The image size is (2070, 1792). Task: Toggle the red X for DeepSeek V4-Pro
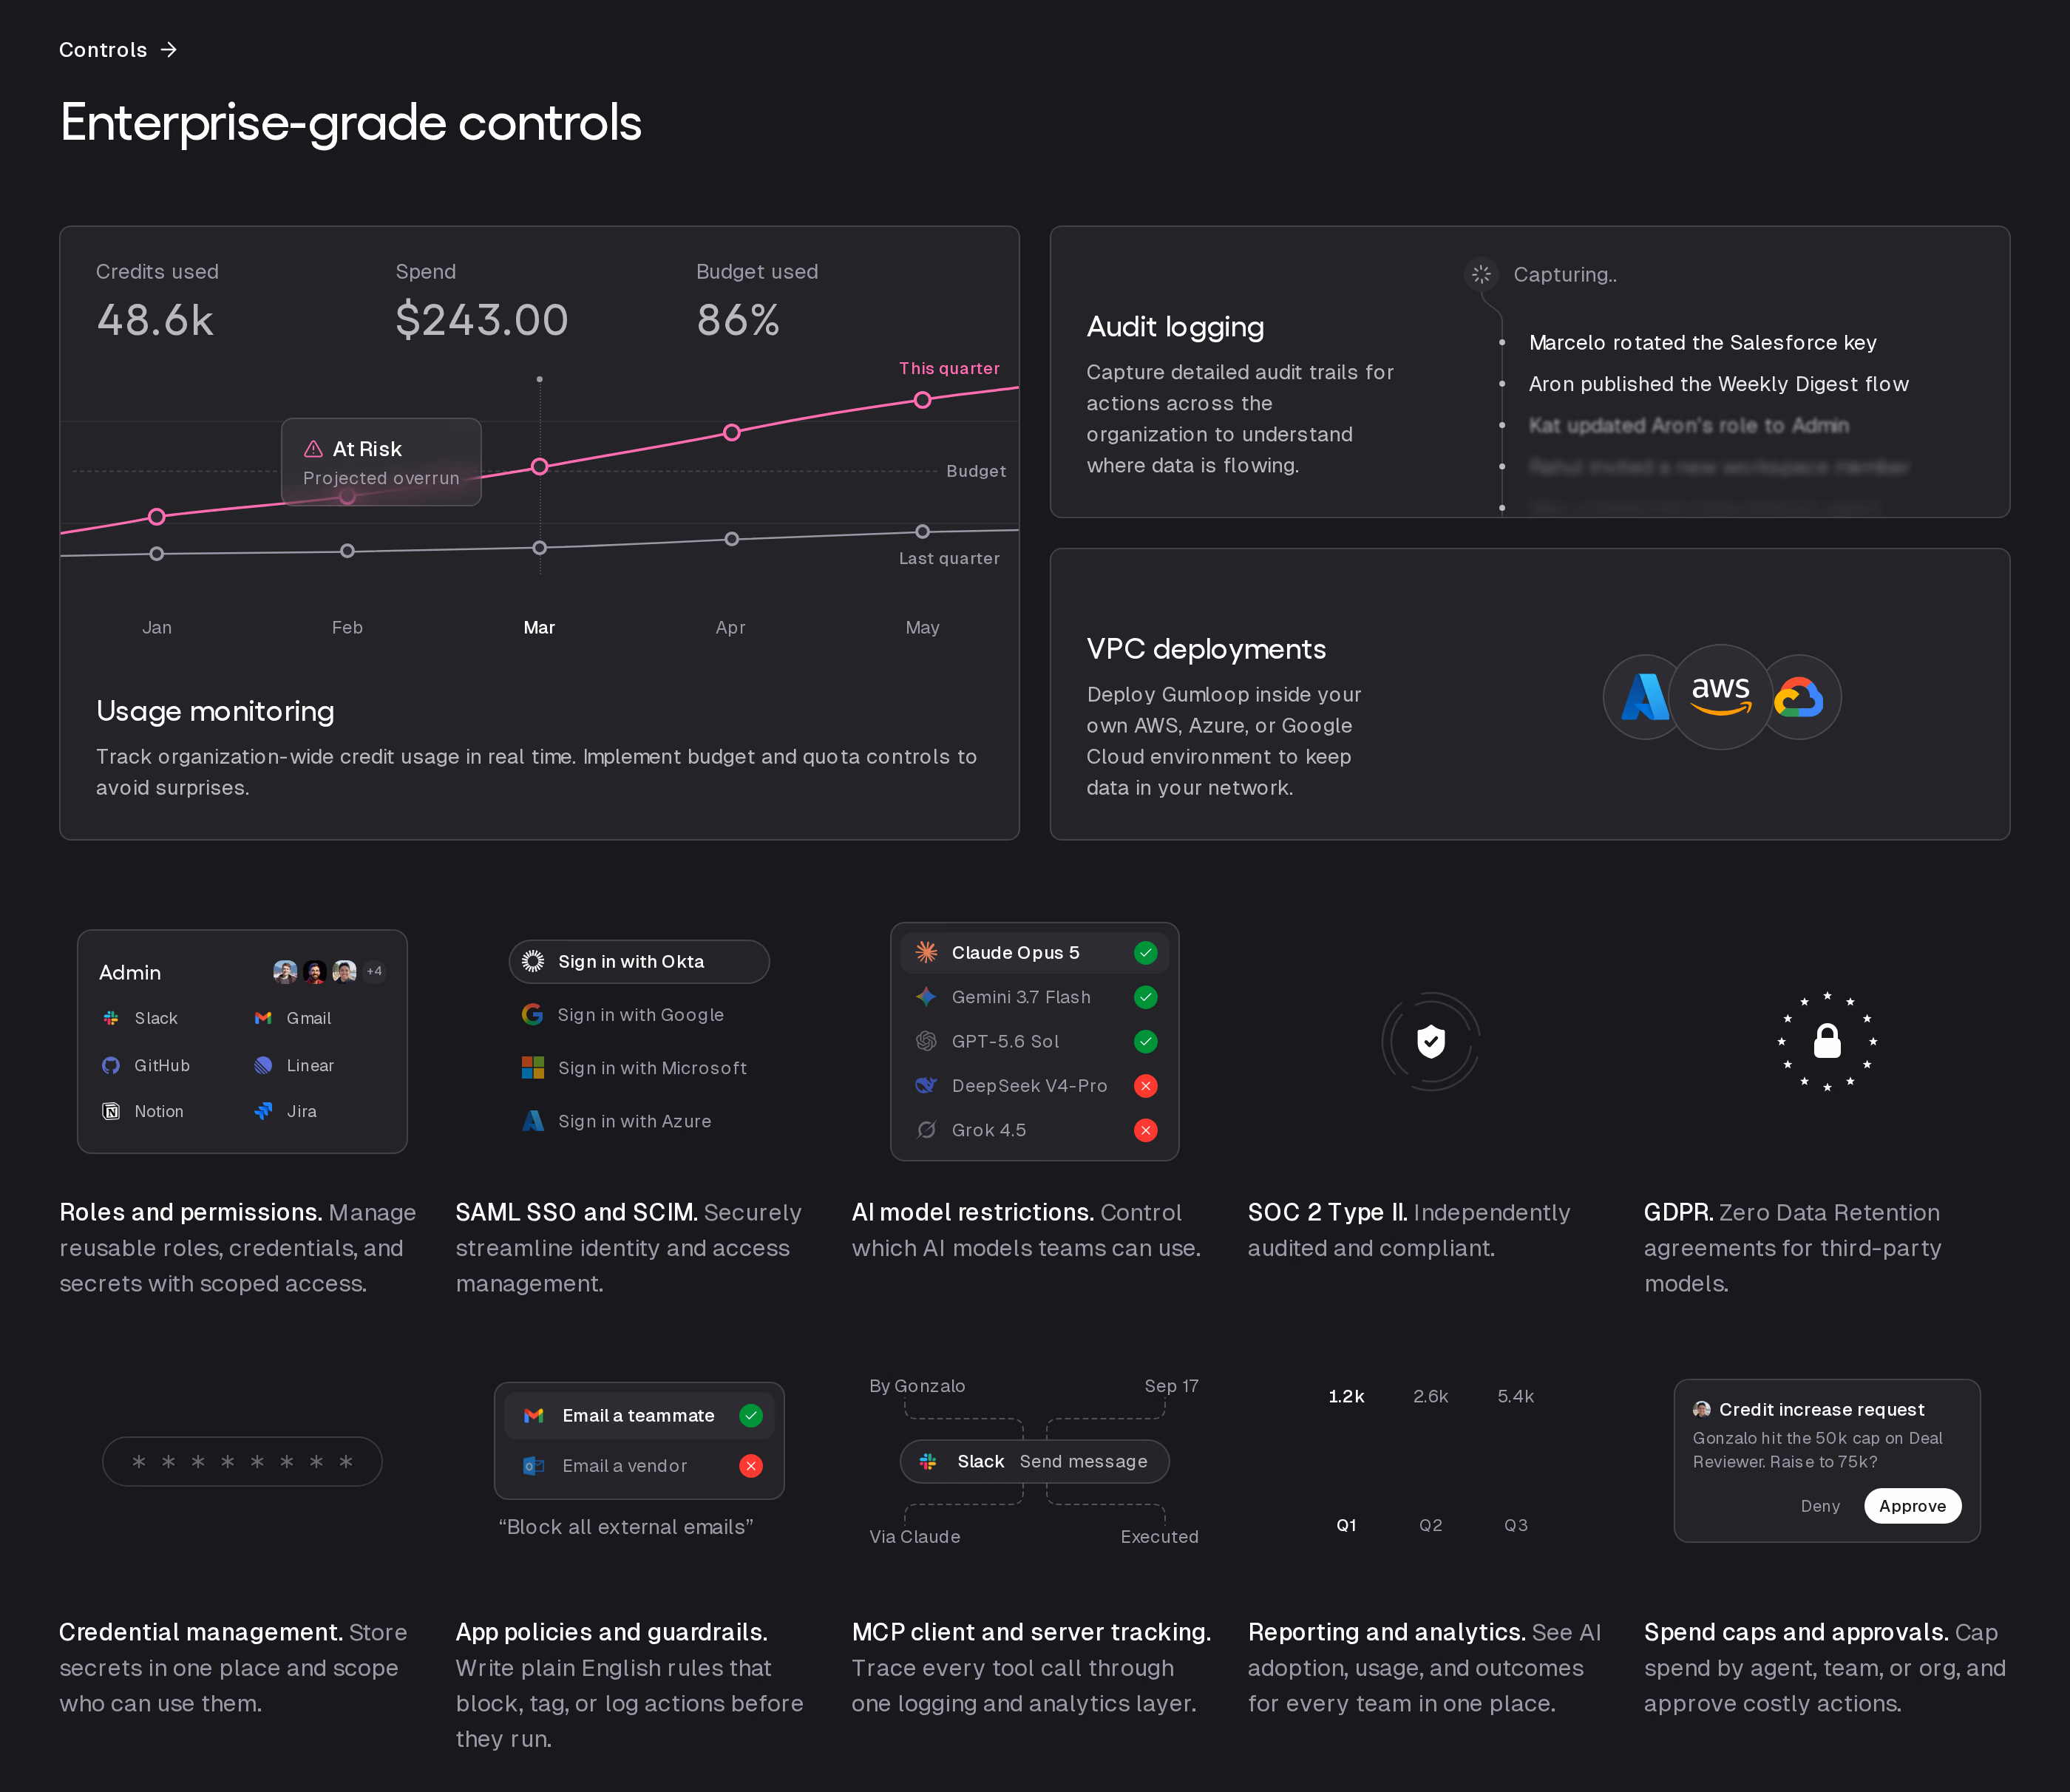point(1146,1086)
